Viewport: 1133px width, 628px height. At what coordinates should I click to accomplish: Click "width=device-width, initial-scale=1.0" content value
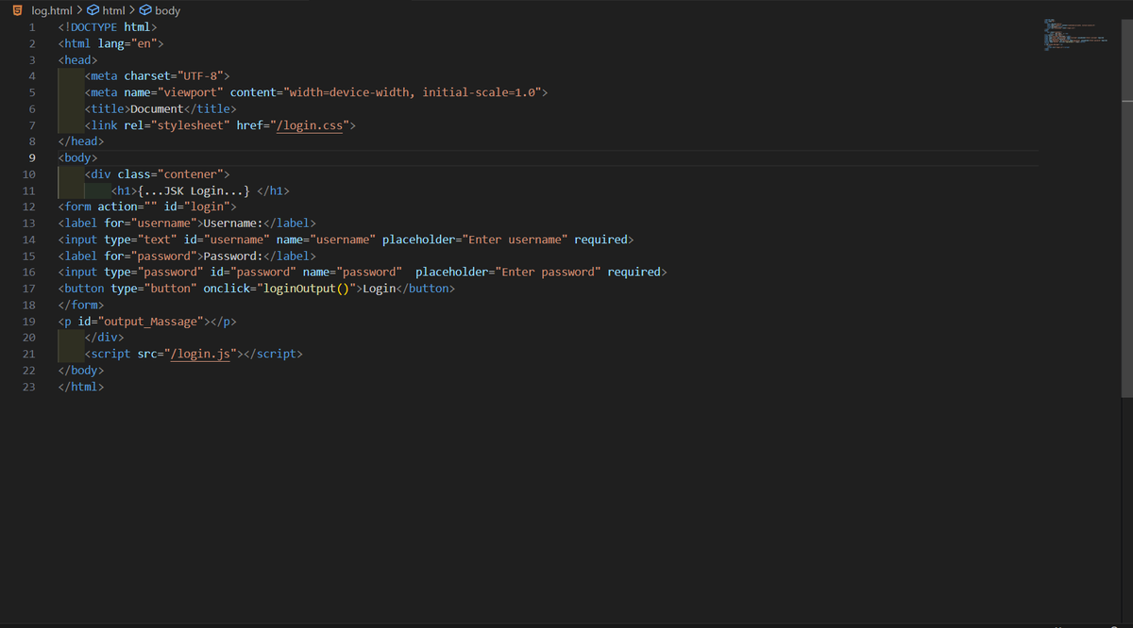tap(411, 92)
